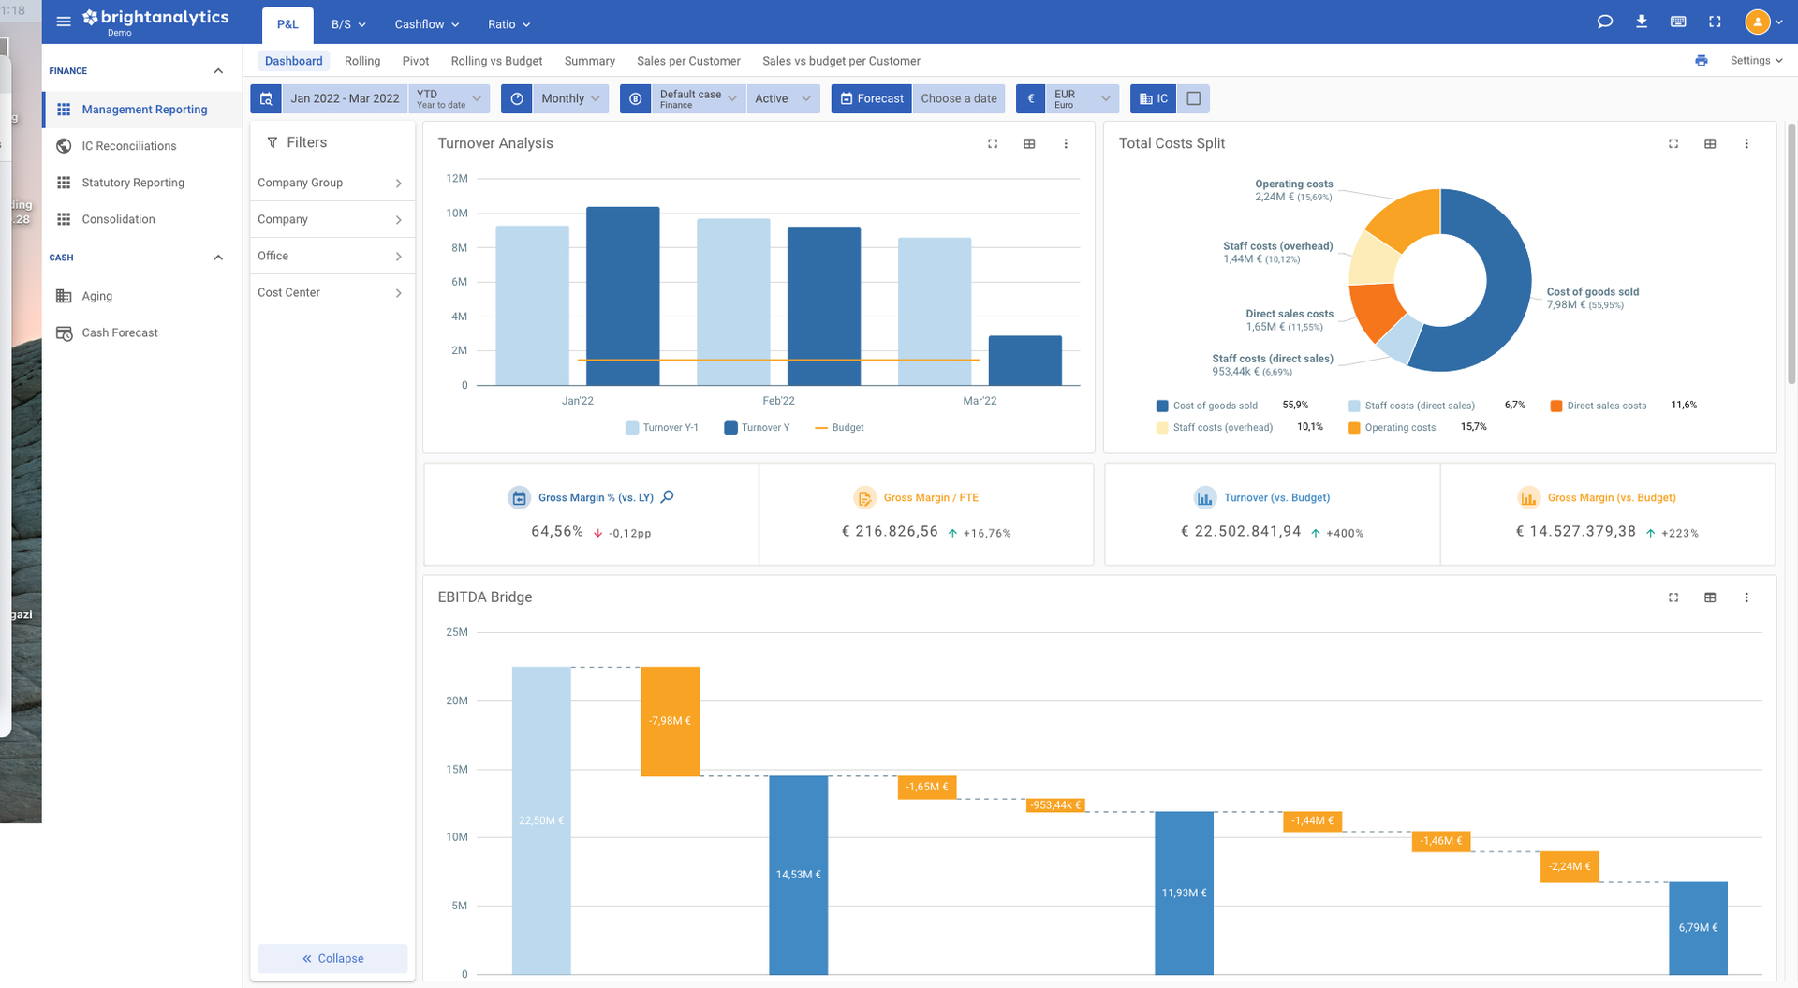Viewport: 1798px width, 988px height.
Task: Toggle the empty checkbox beside IC
Action: [1193, 98]
